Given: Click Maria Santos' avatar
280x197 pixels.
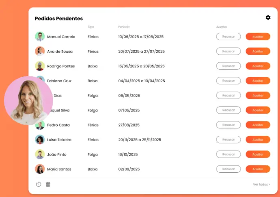Looking at the screenshot, I should click(40, 169).
